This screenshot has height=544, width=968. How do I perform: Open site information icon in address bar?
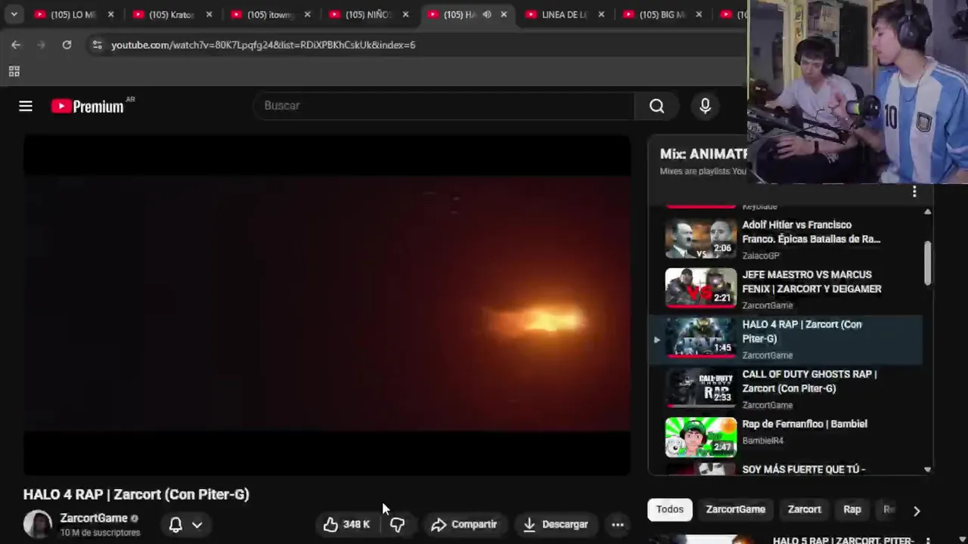[97, 45]
